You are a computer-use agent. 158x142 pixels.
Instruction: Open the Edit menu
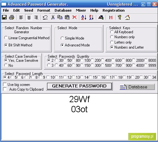pyautogui.click(x=16, y=10)
